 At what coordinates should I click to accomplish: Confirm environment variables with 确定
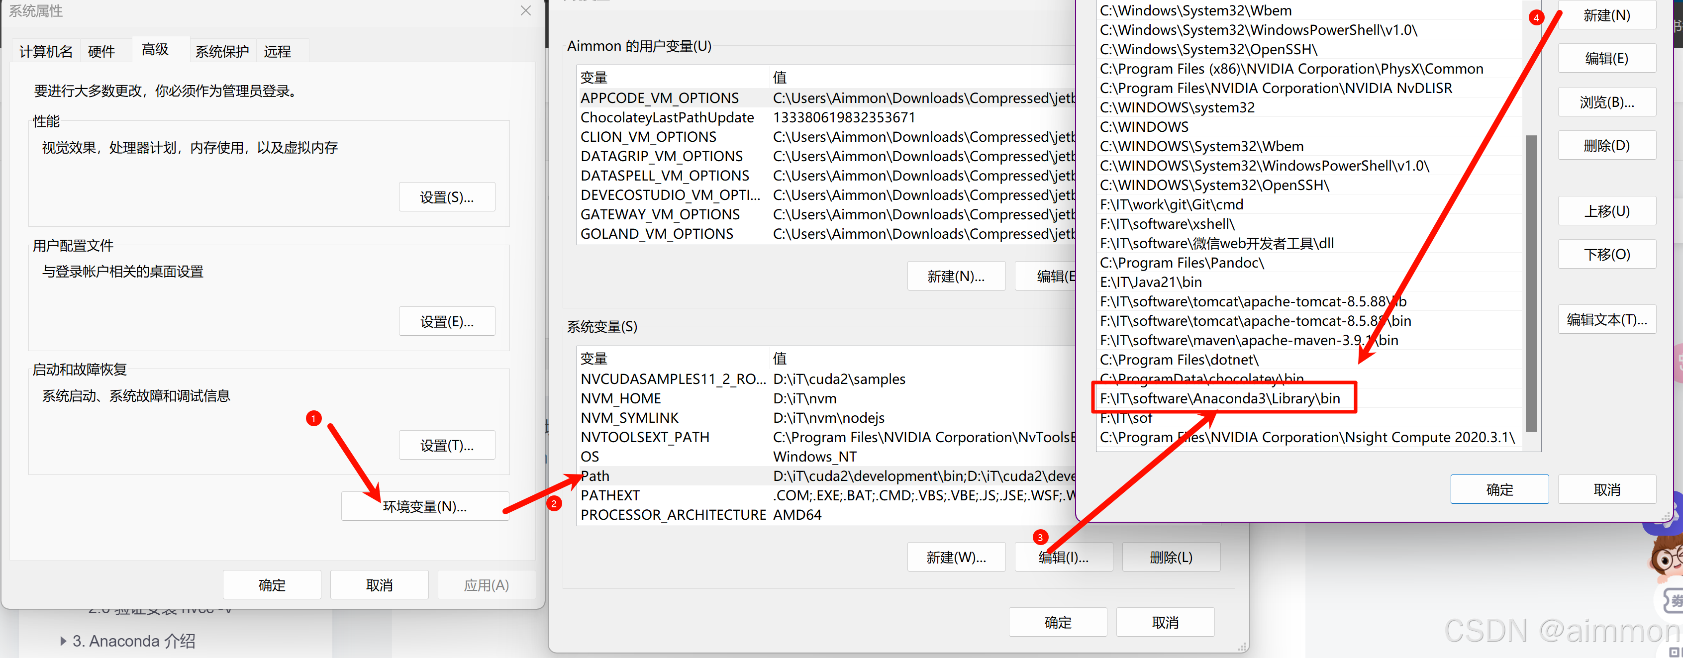click(1058, 622)
